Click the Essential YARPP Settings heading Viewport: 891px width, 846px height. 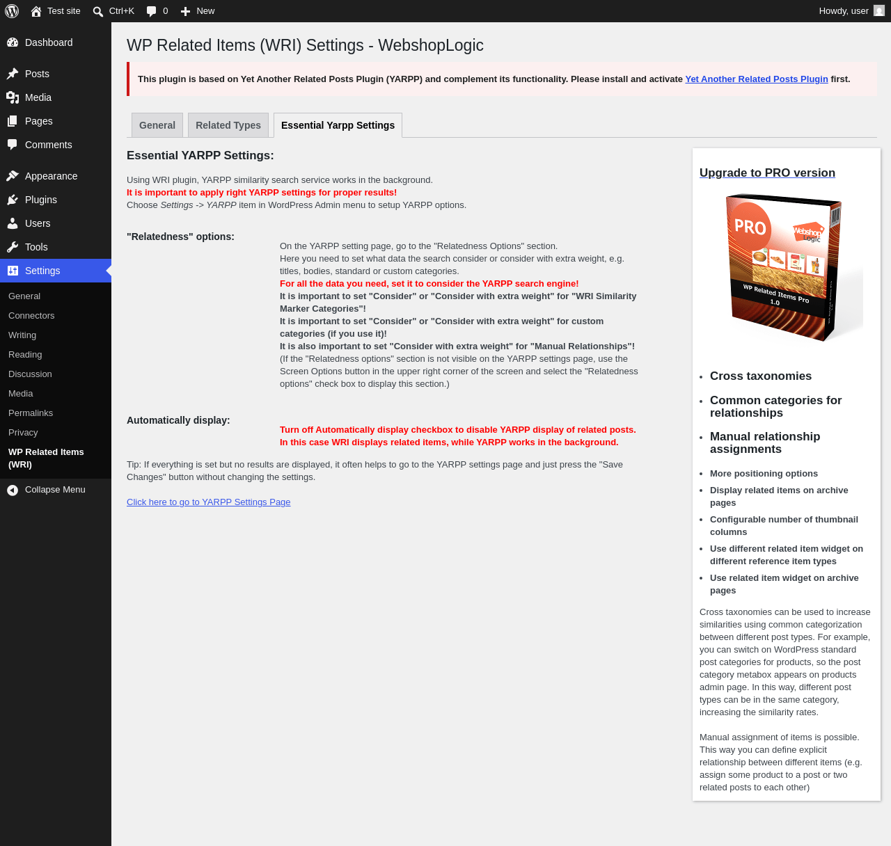pos(200,156)
